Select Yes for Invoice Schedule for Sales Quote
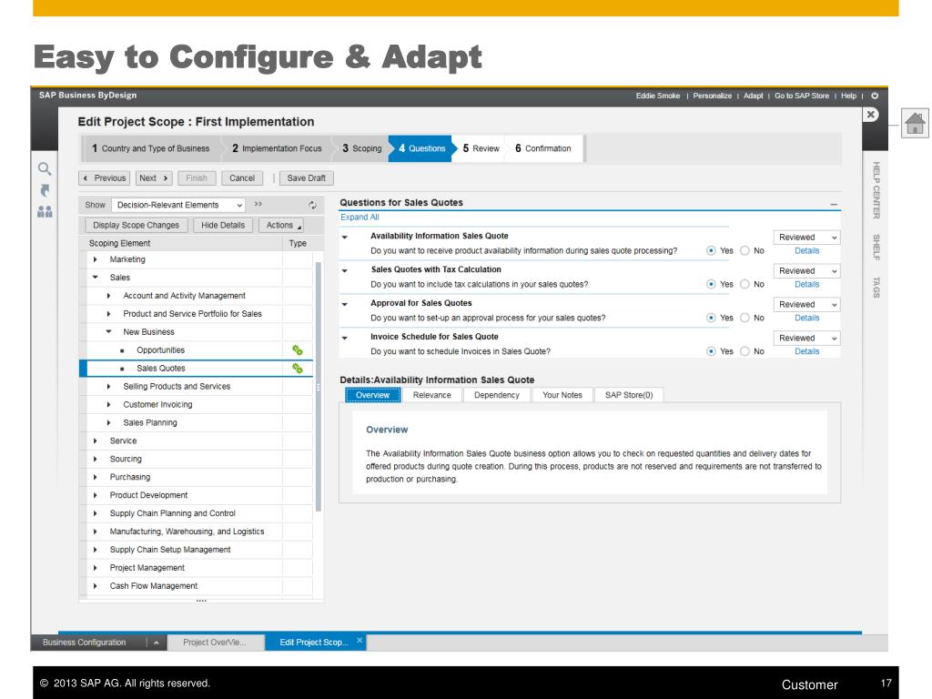 pos(711,351)
